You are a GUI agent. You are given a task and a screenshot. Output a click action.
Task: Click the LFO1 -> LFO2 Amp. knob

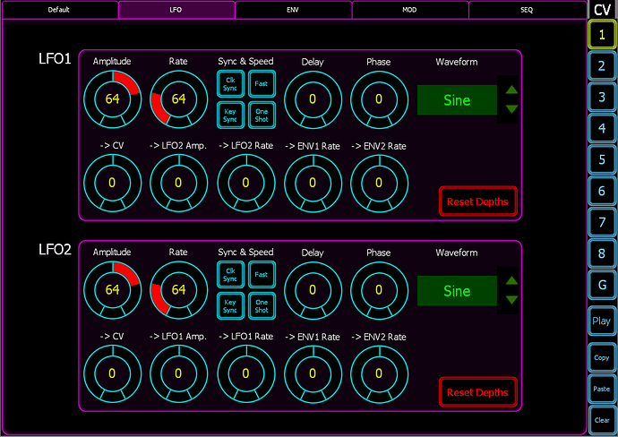tap(179, 184)
